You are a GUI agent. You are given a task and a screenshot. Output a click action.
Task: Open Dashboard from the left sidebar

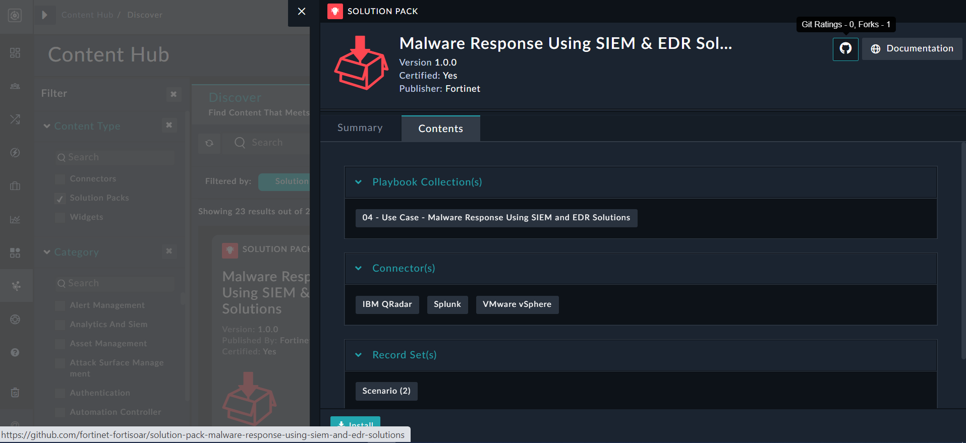point(15,53)
